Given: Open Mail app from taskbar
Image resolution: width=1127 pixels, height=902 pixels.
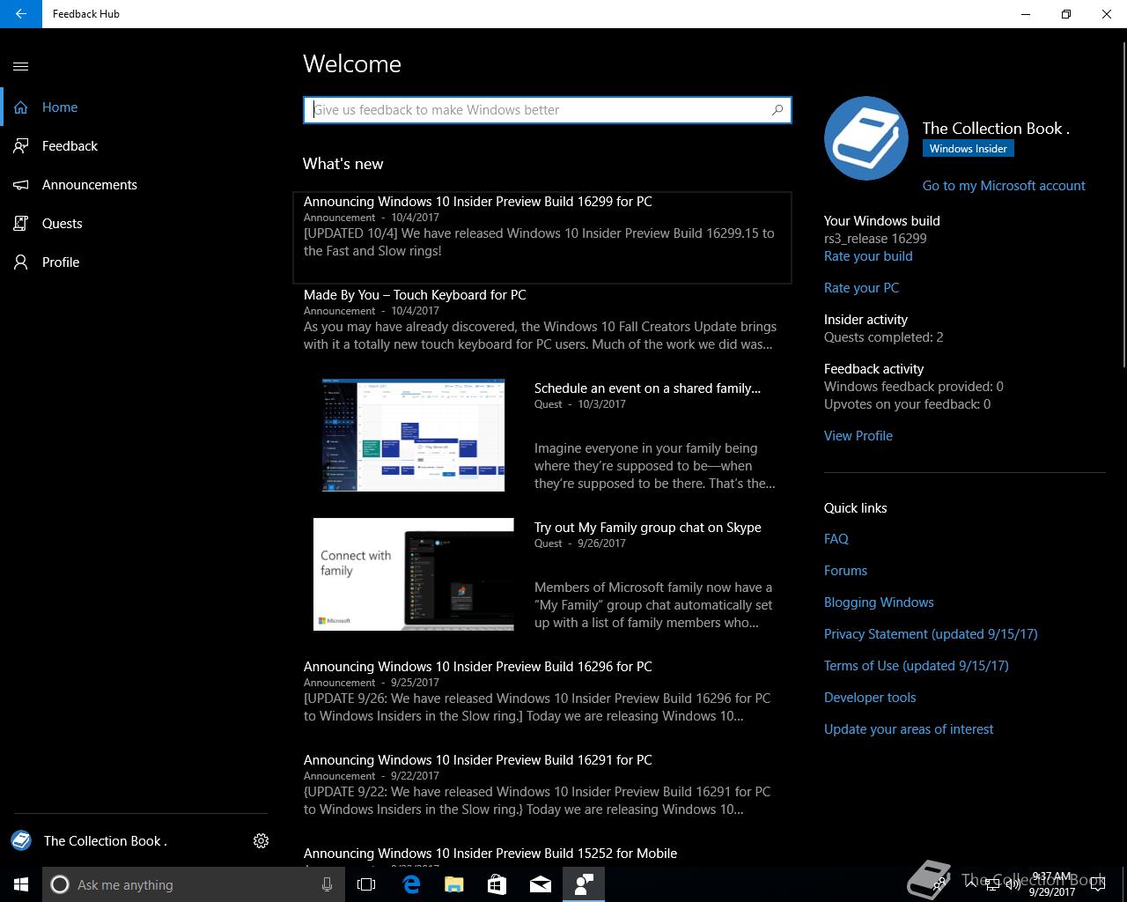Looking at the screenshot, I should tap(541, 884).
